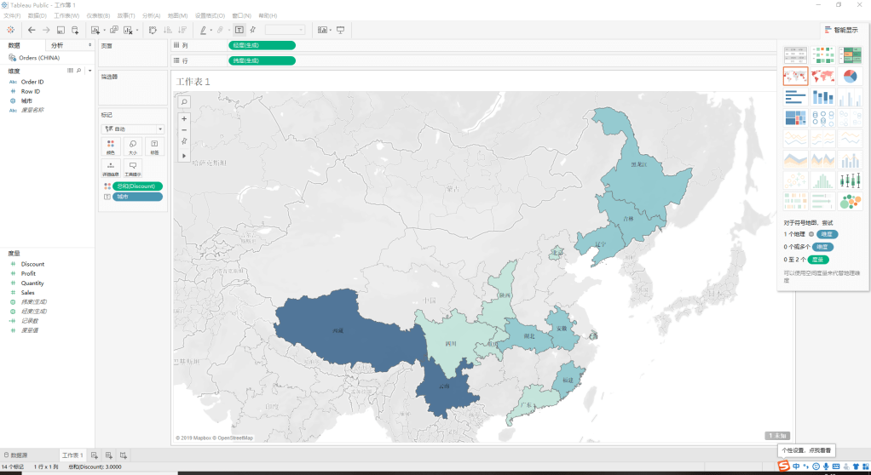Open the 自动 mark type dropdown

(x=131, y=129)
